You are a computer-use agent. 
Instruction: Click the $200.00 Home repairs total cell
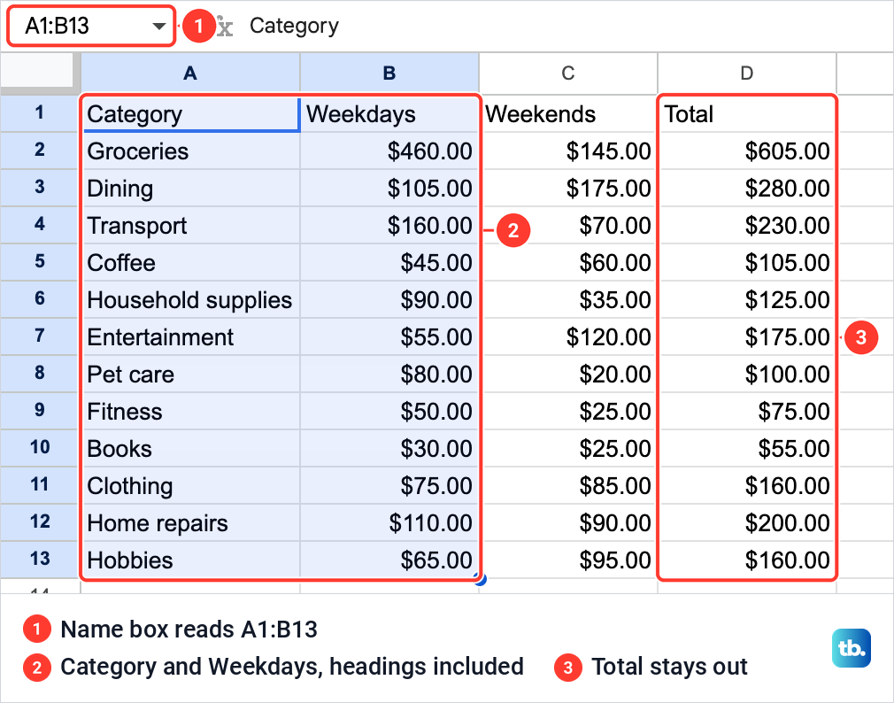(x=747, y=523)
